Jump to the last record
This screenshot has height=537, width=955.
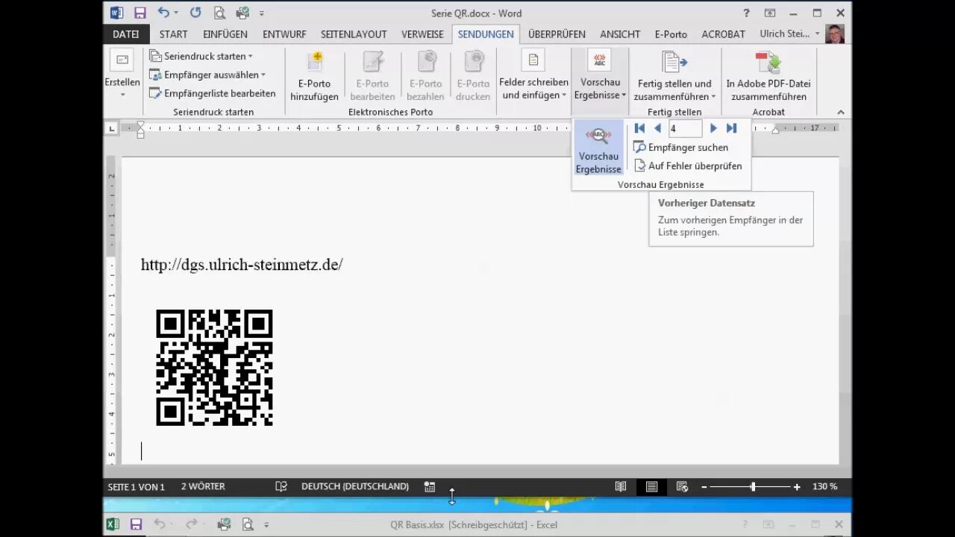(731, 128)
